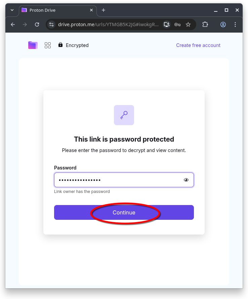Focus the Password input field
The width and height of the screenshot is (248, 299).
coord(118,180)
